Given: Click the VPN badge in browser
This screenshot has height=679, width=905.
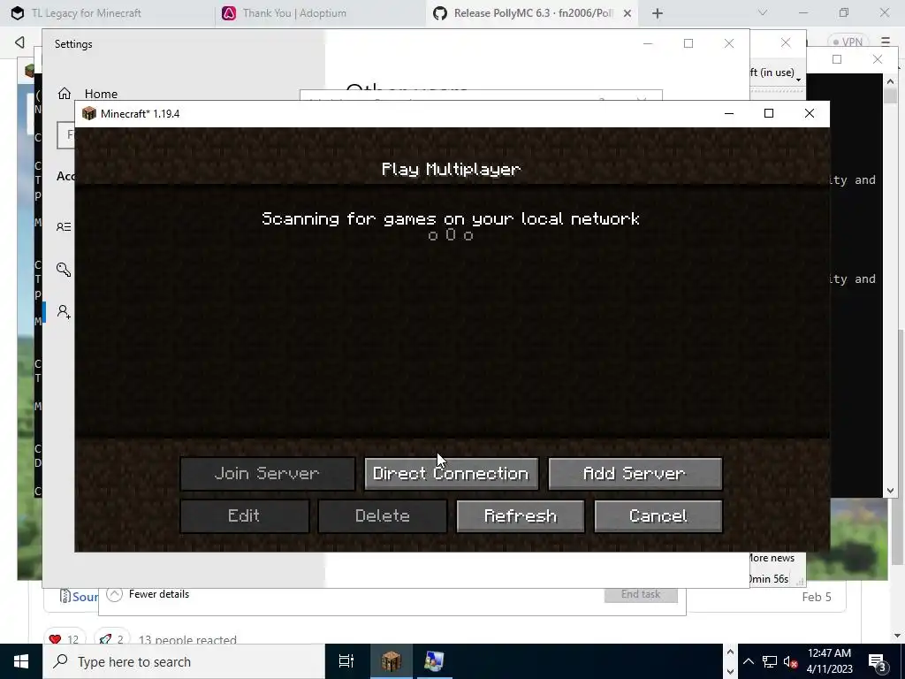Looking at the screenshot, I should click(x=849, y=42).
